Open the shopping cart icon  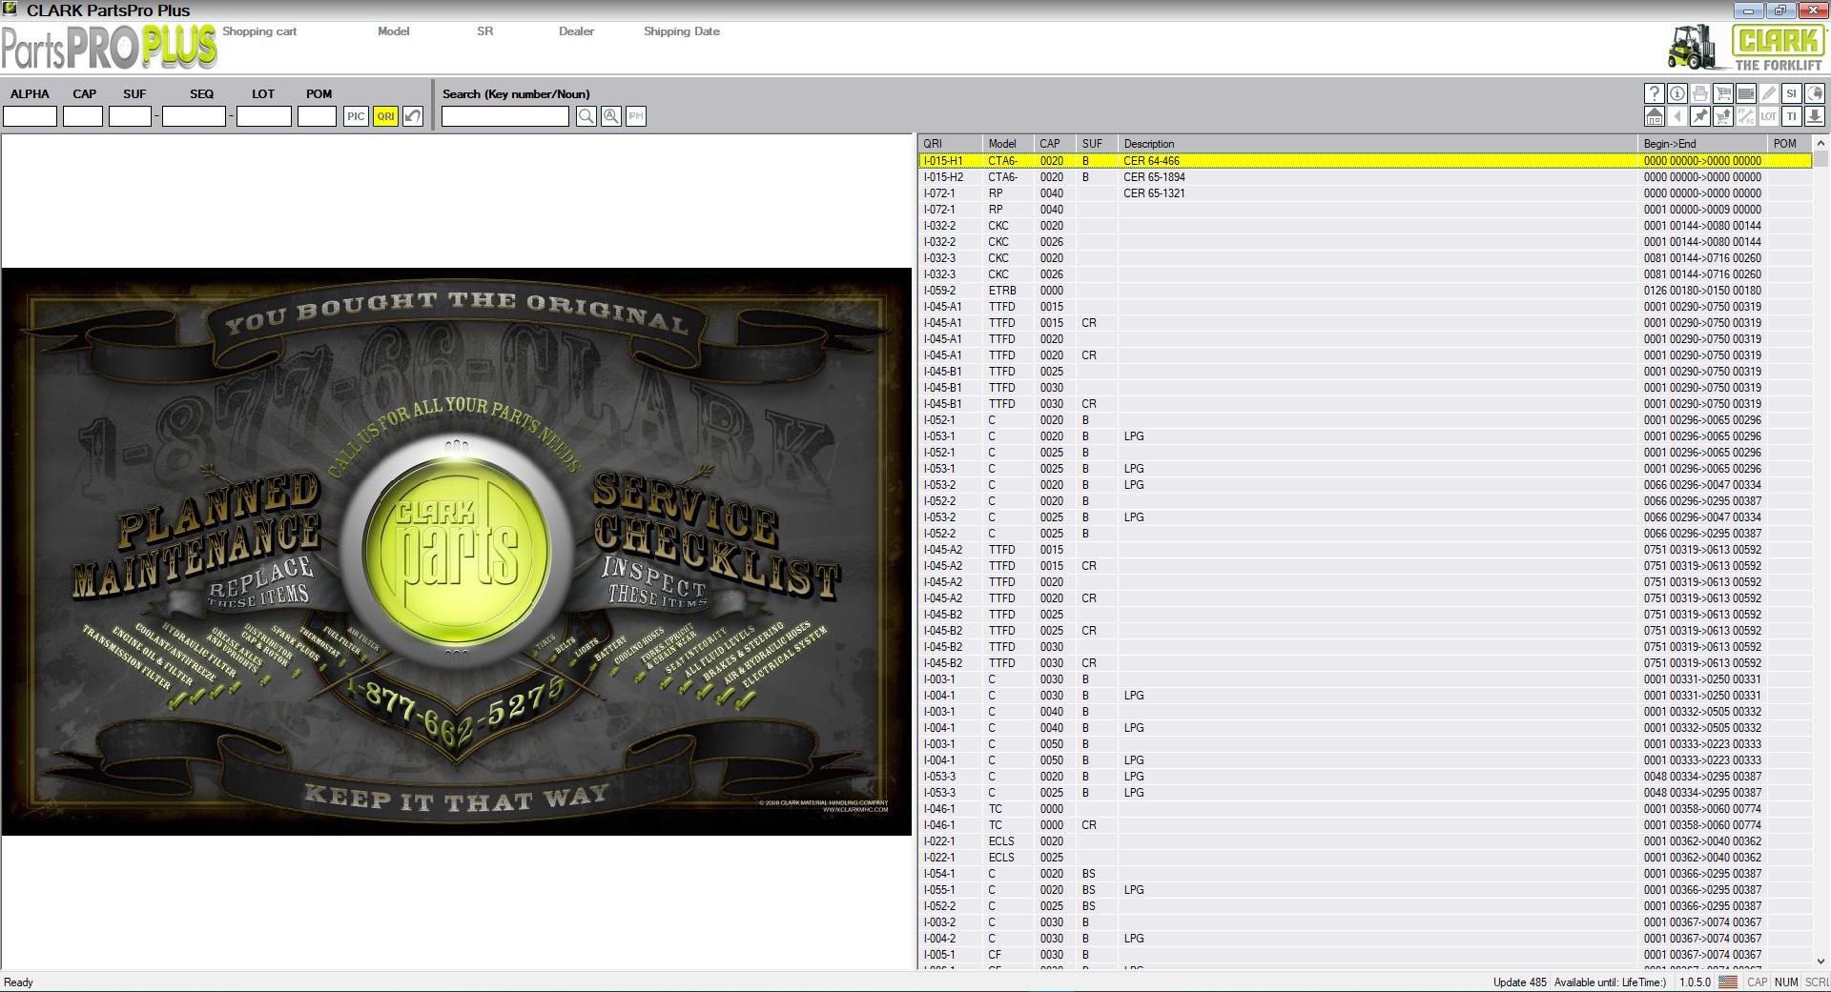1722,93
